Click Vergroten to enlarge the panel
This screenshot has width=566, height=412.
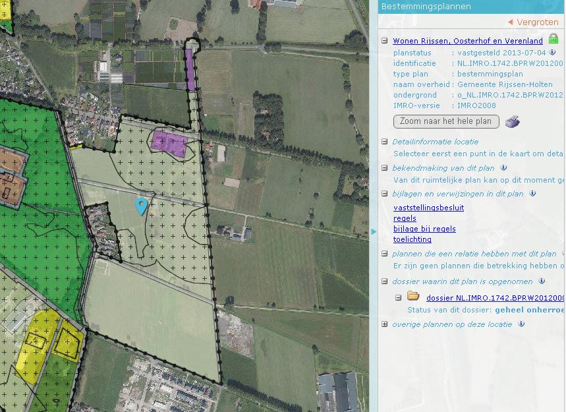point(533,22)
